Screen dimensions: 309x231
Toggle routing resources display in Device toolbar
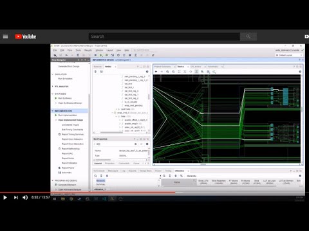pyautogui.click(x=196, y=72)
